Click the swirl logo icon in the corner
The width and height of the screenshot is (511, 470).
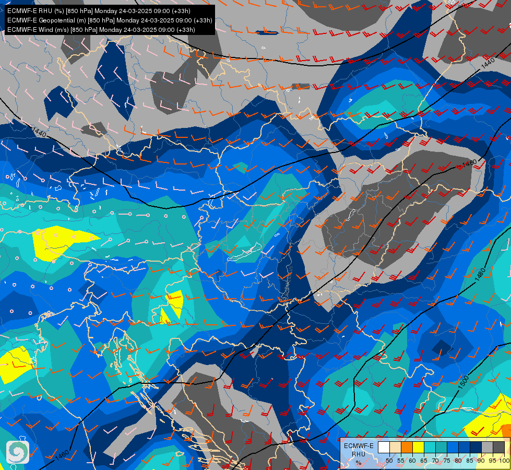tap(18, 452)
